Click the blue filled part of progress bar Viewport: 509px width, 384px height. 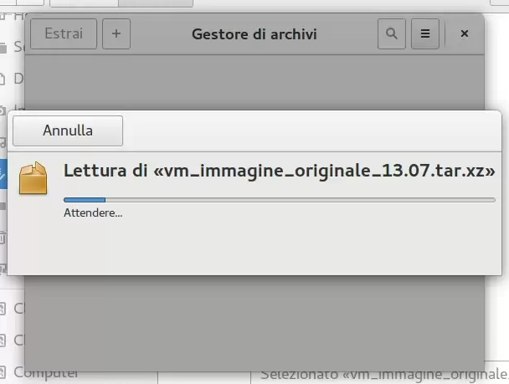(x=84, y=200)
